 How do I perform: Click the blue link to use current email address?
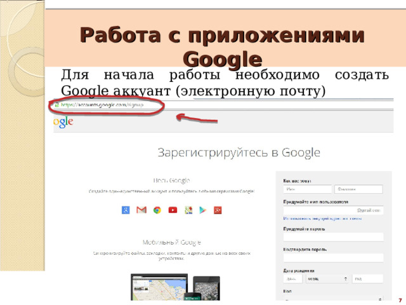pos(322,219)
